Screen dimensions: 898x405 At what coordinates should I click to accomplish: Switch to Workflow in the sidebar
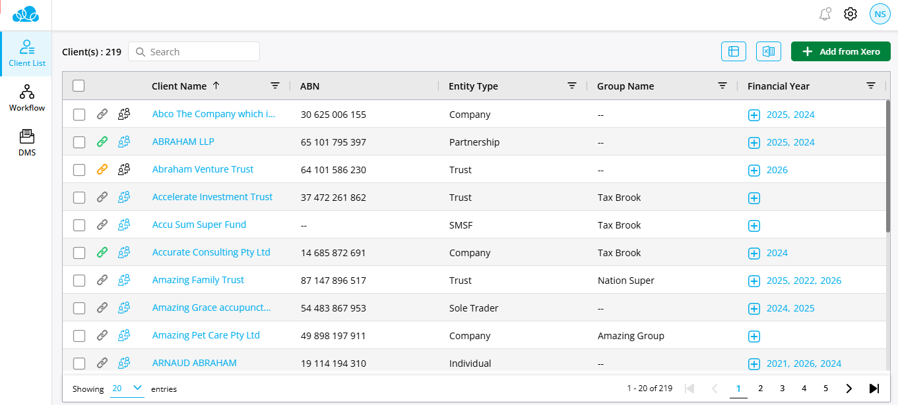pyautogui.click(x=27, y=97)
